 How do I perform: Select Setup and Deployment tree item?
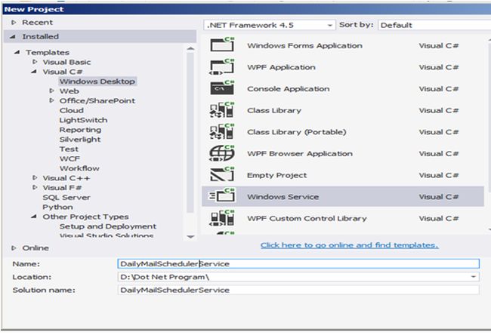(108, 226)
